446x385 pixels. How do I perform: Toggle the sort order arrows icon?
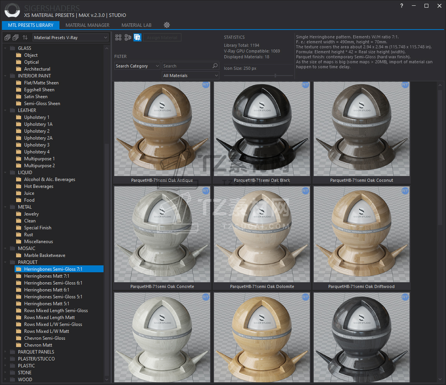point(25,38)
